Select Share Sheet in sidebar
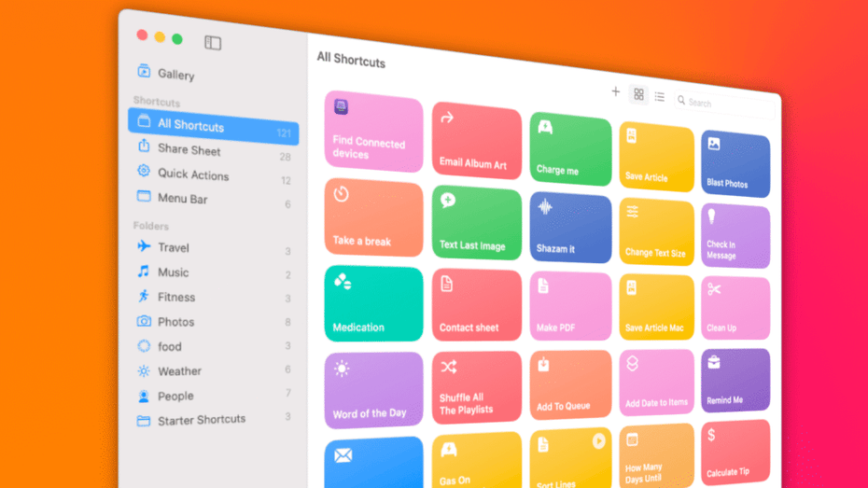868x488 pixels. (189, 149)
